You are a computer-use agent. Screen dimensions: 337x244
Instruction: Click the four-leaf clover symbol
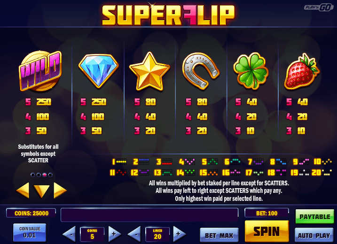click(251, 71)
